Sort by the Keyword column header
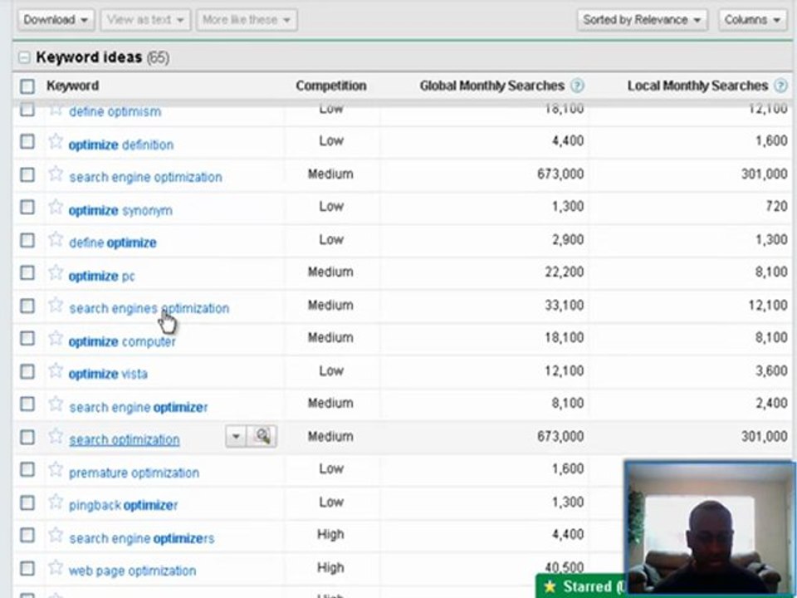Screen dimensions: 797x598 coord(73,86)
